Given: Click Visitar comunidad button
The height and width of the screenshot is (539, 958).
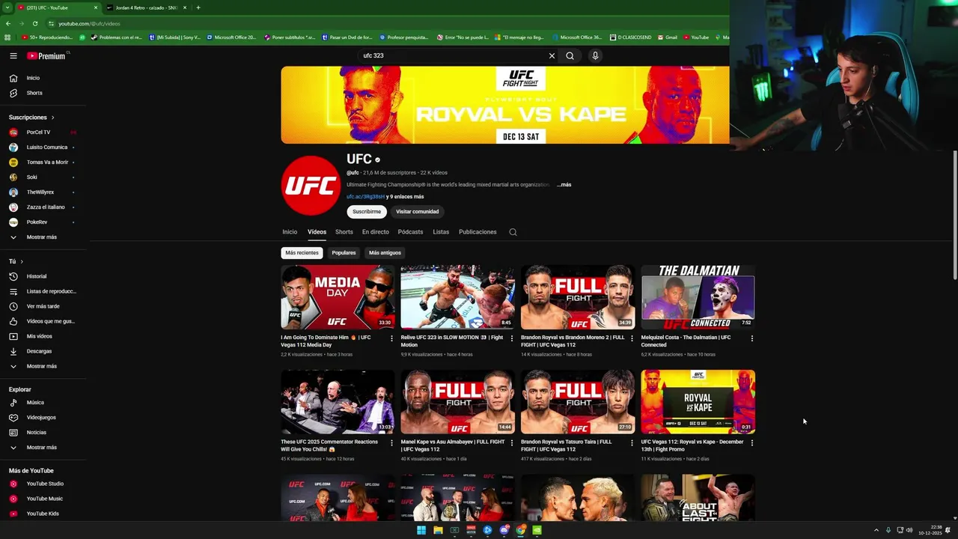Looking at the screenshot, I should pos(417,212).
